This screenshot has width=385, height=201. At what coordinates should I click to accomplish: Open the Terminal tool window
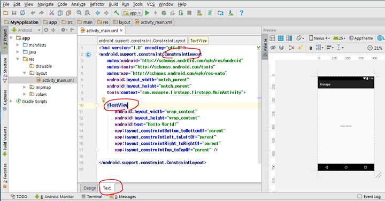pyautogui.click(x=91, y=197)
